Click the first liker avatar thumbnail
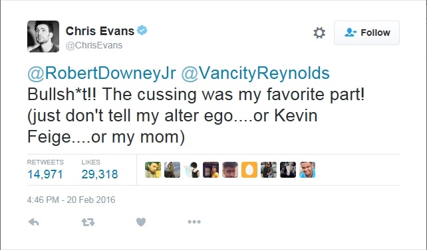Viewport: 427px width, 250px height. click(x=153, y=170)
